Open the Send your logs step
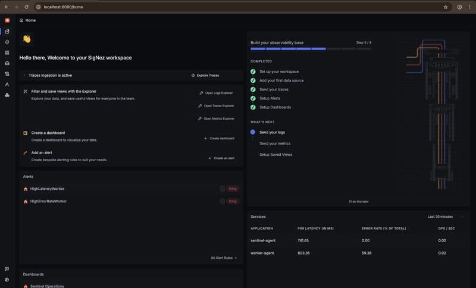 pos(272,132)
